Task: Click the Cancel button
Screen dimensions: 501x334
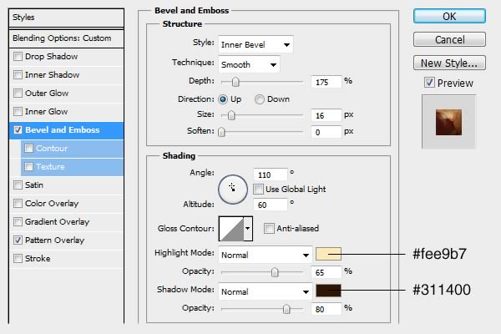Action: point(449,39)
